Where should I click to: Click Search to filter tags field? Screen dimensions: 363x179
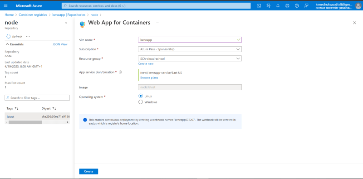point(37,97)
